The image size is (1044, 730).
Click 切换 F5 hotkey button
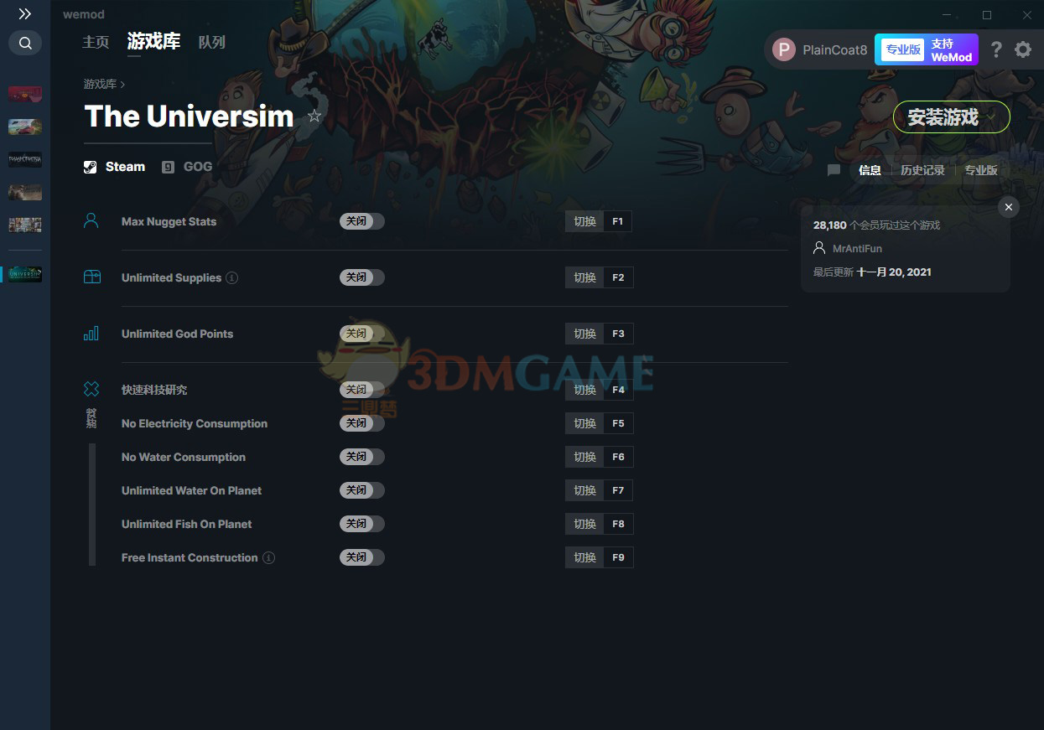coord(600,423)
